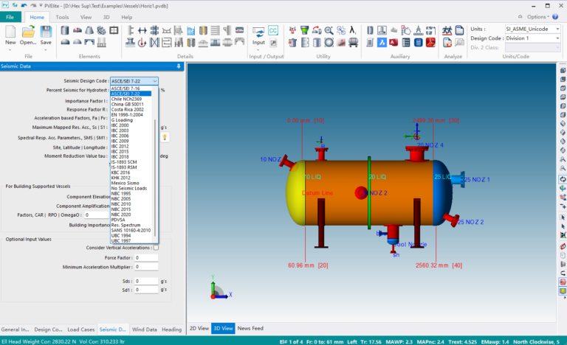Click the Input icon in Input/Output group
The image size is (567, 345).
[x=258, y=32]
